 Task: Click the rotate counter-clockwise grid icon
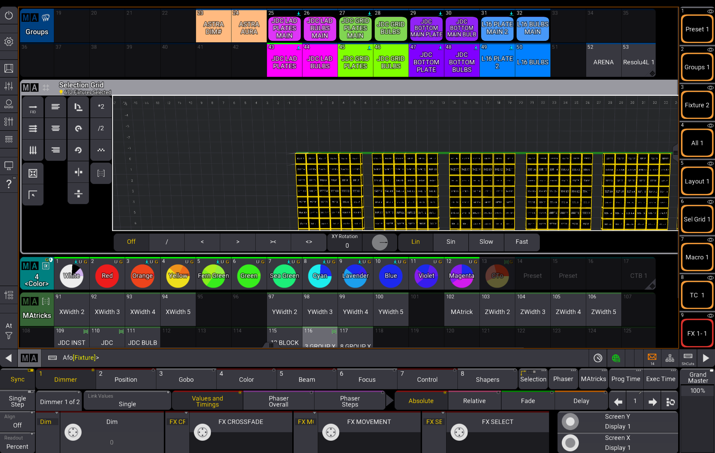[x=78, y=150]
